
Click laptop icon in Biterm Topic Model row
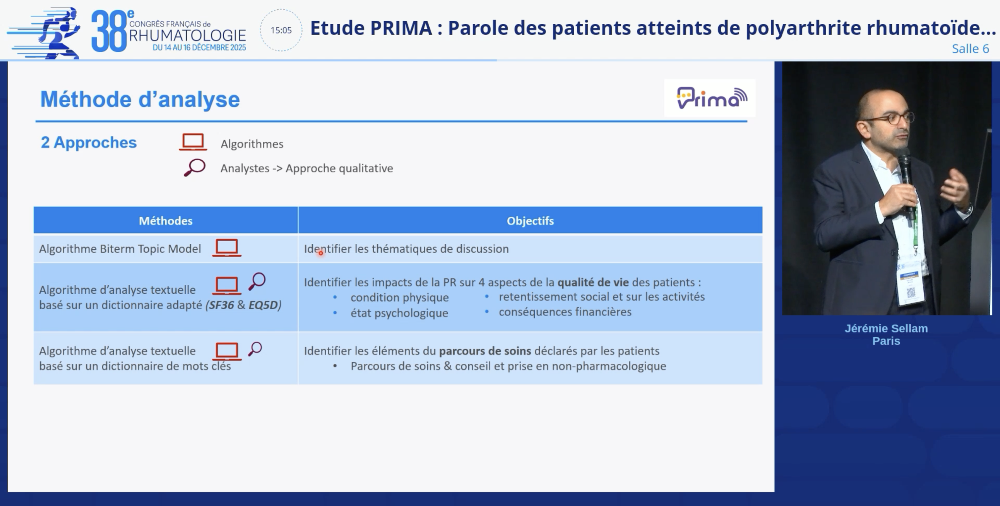tap(227, 248)
